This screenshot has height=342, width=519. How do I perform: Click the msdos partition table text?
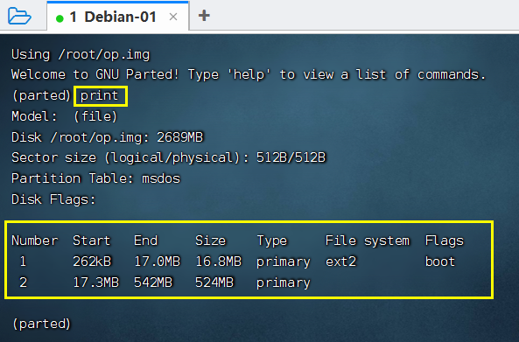[161, 178]
